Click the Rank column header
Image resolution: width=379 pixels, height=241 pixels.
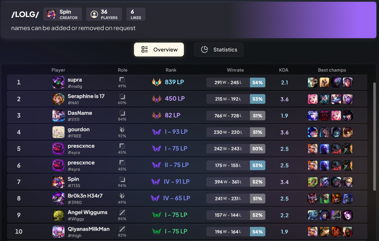(171, 70)
